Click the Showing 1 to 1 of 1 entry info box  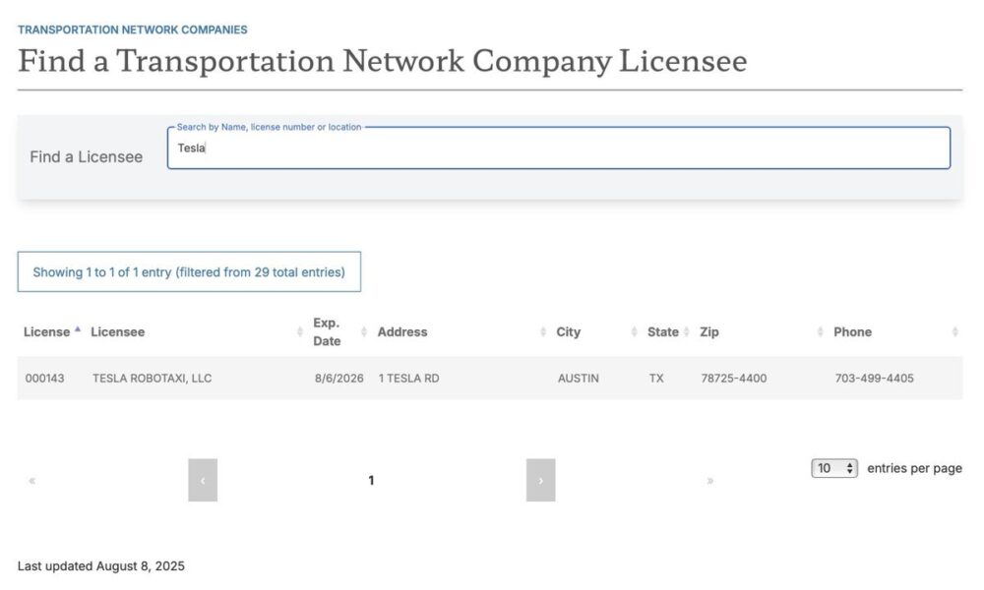(189, 272)
